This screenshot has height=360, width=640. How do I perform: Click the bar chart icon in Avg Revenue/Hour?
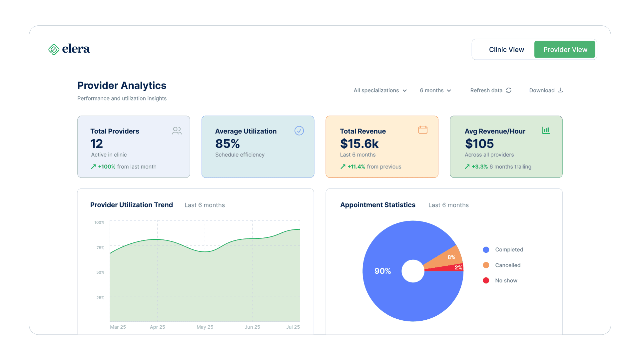[546, 130]
